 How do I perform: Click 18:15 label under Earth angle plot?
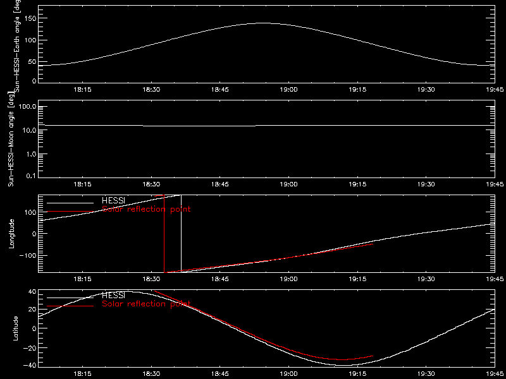tap(82, 90)
